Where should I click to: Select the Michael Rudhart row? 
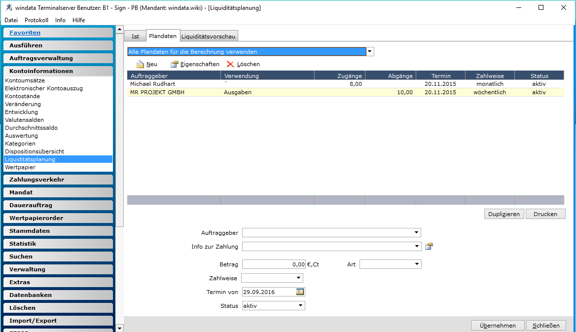point(345,84)
